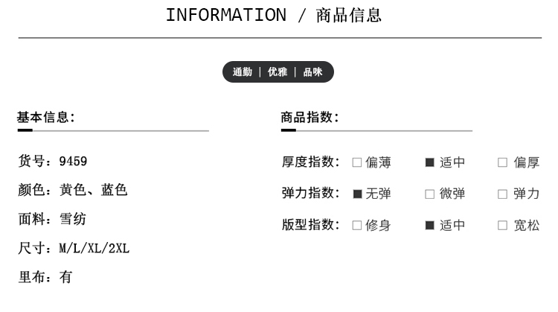Click the 品味 tag in the pill
Screen dimensions: 558x312
click(312, 72)
